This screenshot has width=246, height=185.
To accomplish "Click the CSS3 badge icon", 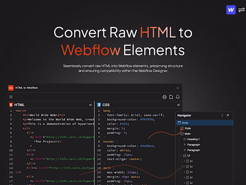I will pos(99,105).
